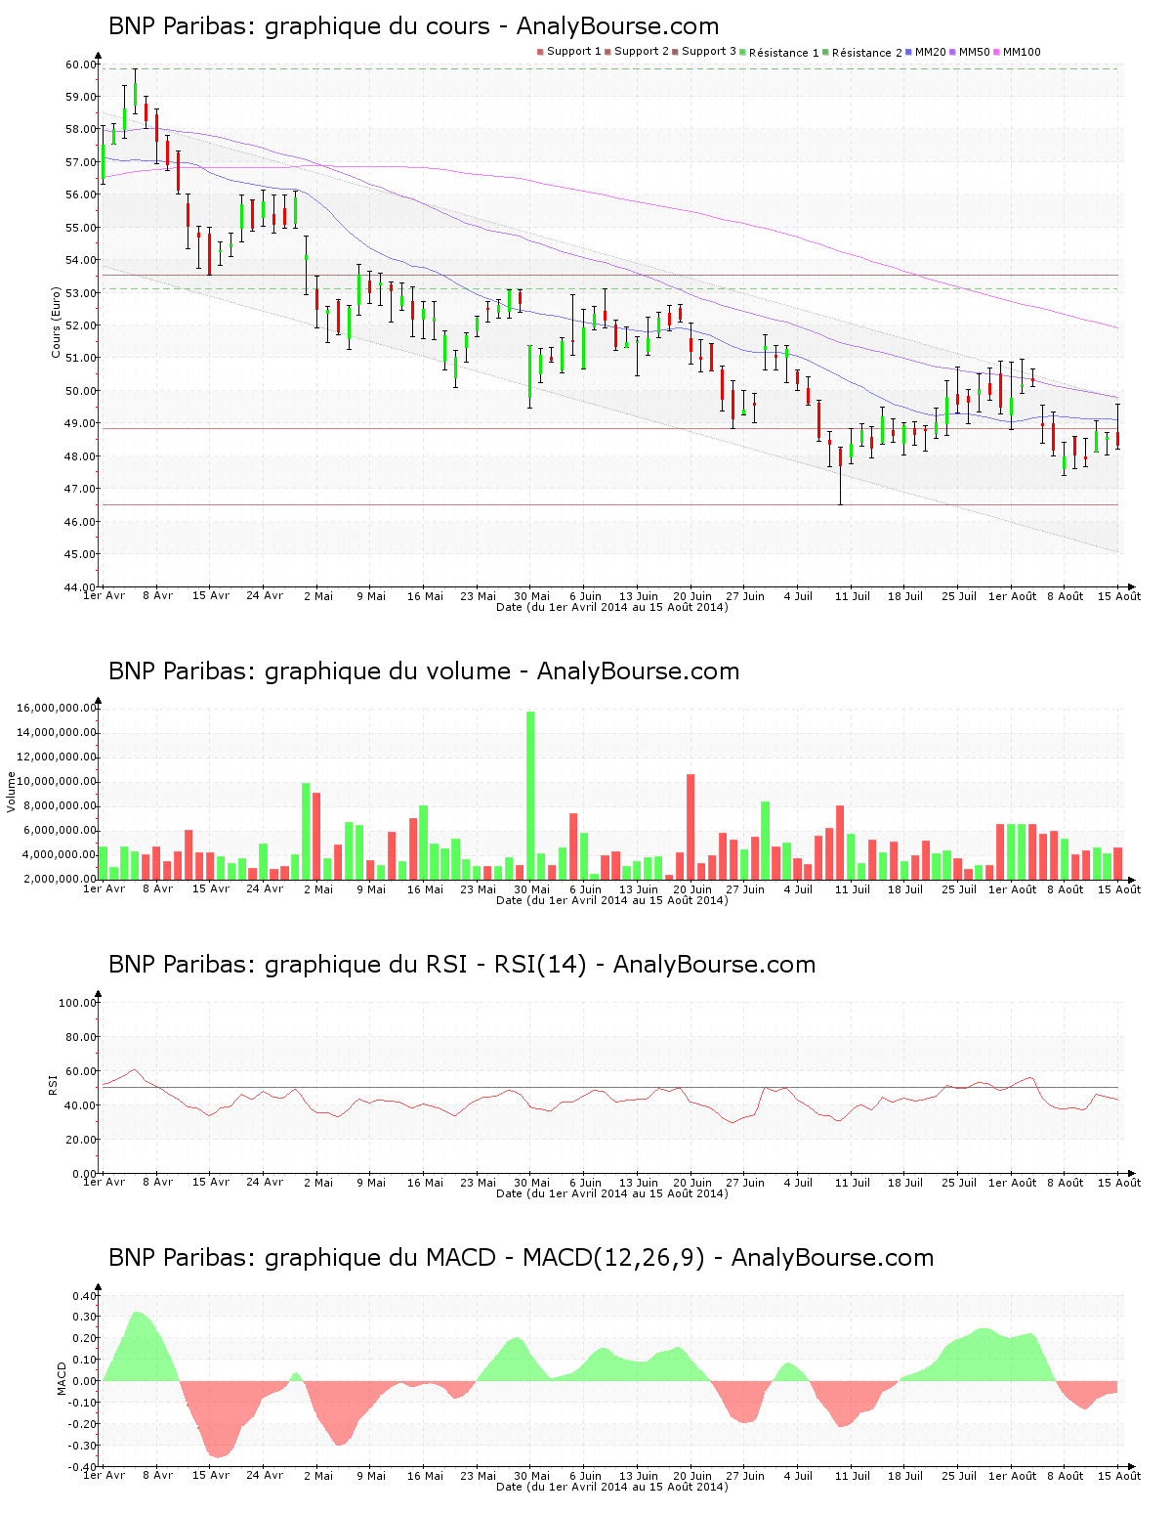The image size is (1172, 1515).
Task: Click the date range caption under volume chart
Action: (612, 900)
